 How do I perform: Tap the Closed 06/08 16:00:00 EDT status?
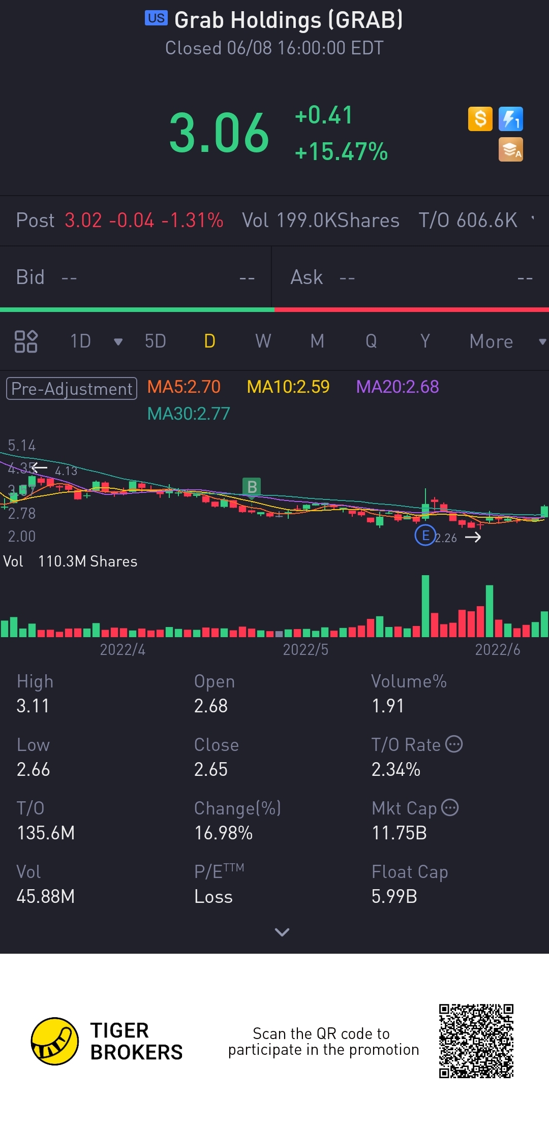coord(274,48)
